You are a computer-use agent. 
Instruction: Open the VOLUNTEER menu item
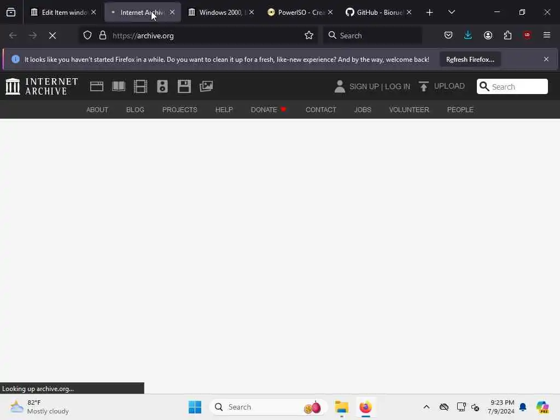(409, 109)
